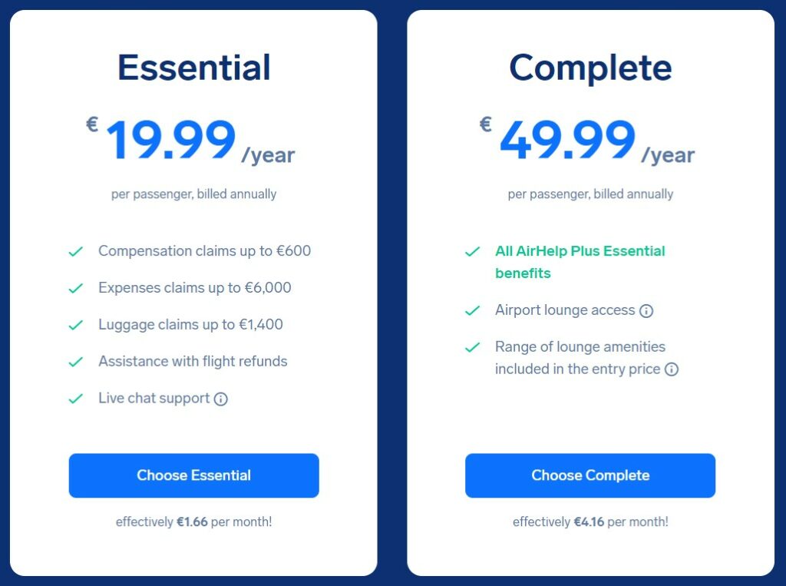786x586 pixels.
Task: Click checkmark next to Luggage claims
Action: coord(76,325)
